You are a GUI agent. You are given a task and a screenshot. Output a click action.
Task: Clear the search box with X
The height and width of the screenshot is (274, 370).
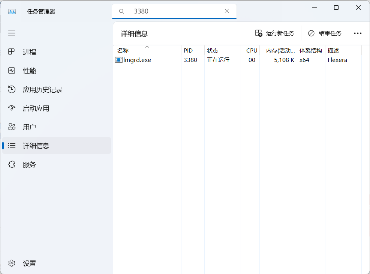coord(227,11)
